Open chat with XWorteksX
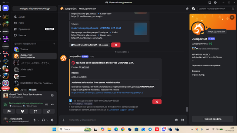Image resolution: width=237 pixels, height=133 pixels. pos(34,69)
